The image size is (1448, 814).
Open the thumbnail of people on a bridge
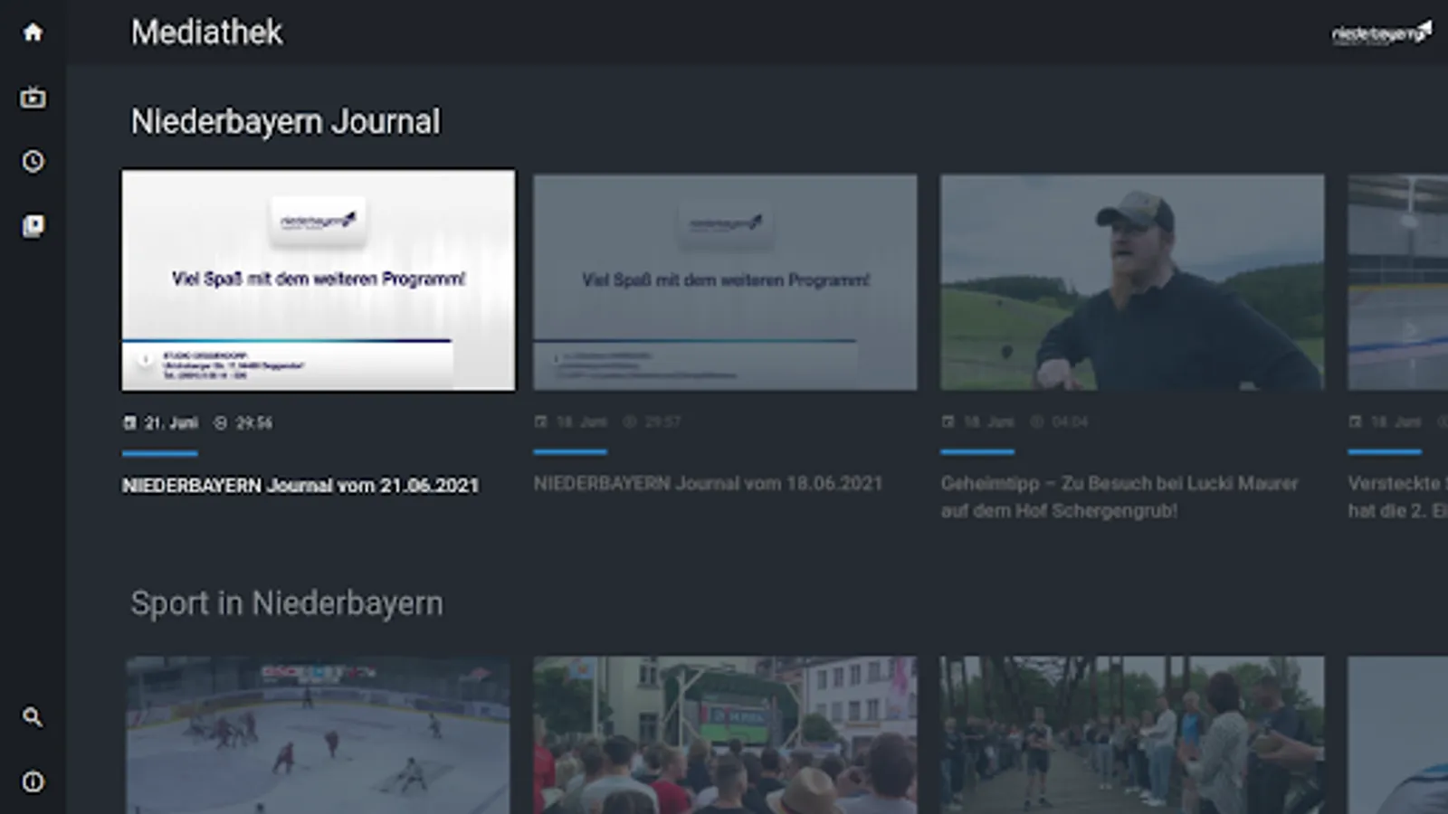1132,735
